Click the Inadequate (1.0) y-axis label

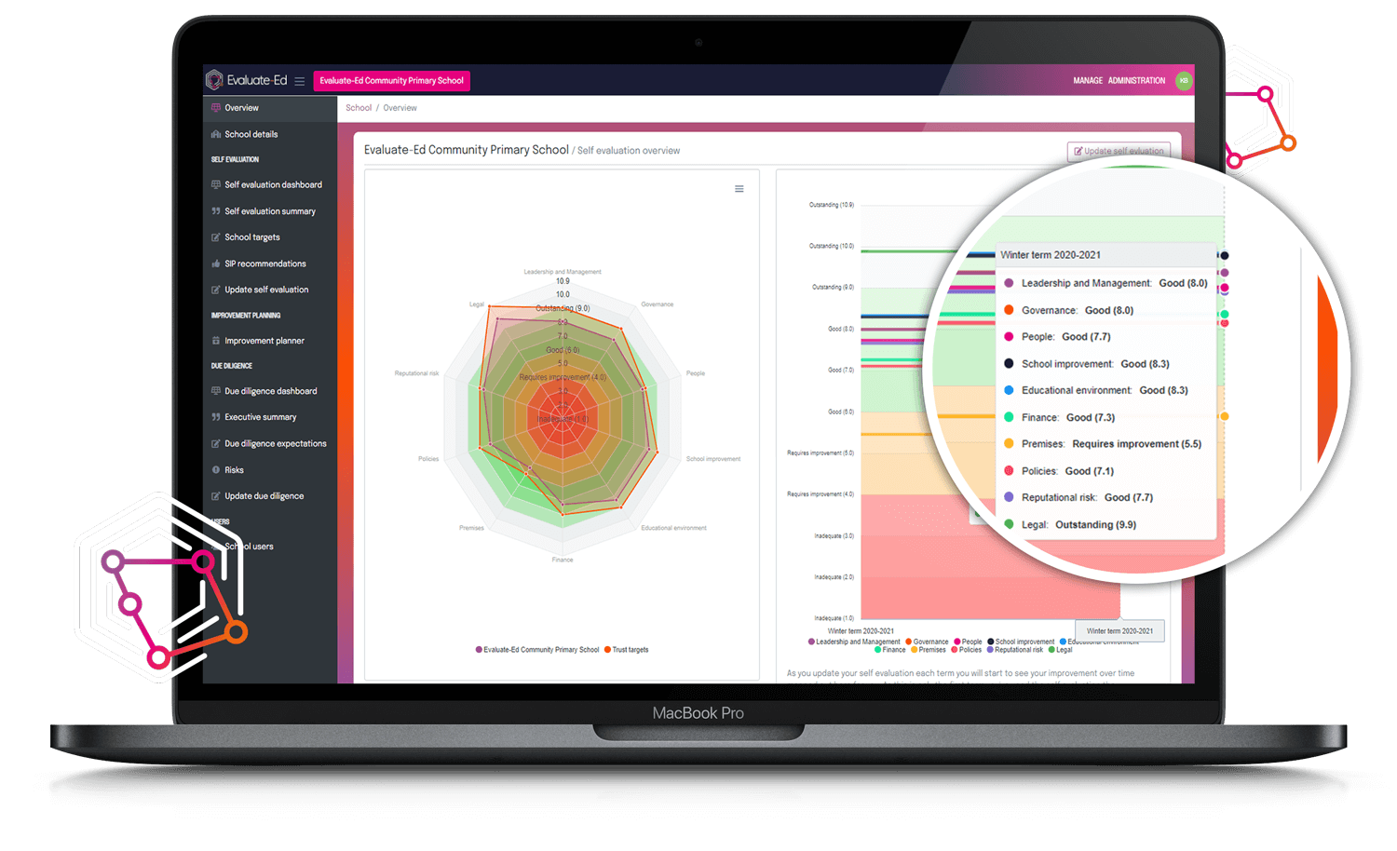pos(834,618)
